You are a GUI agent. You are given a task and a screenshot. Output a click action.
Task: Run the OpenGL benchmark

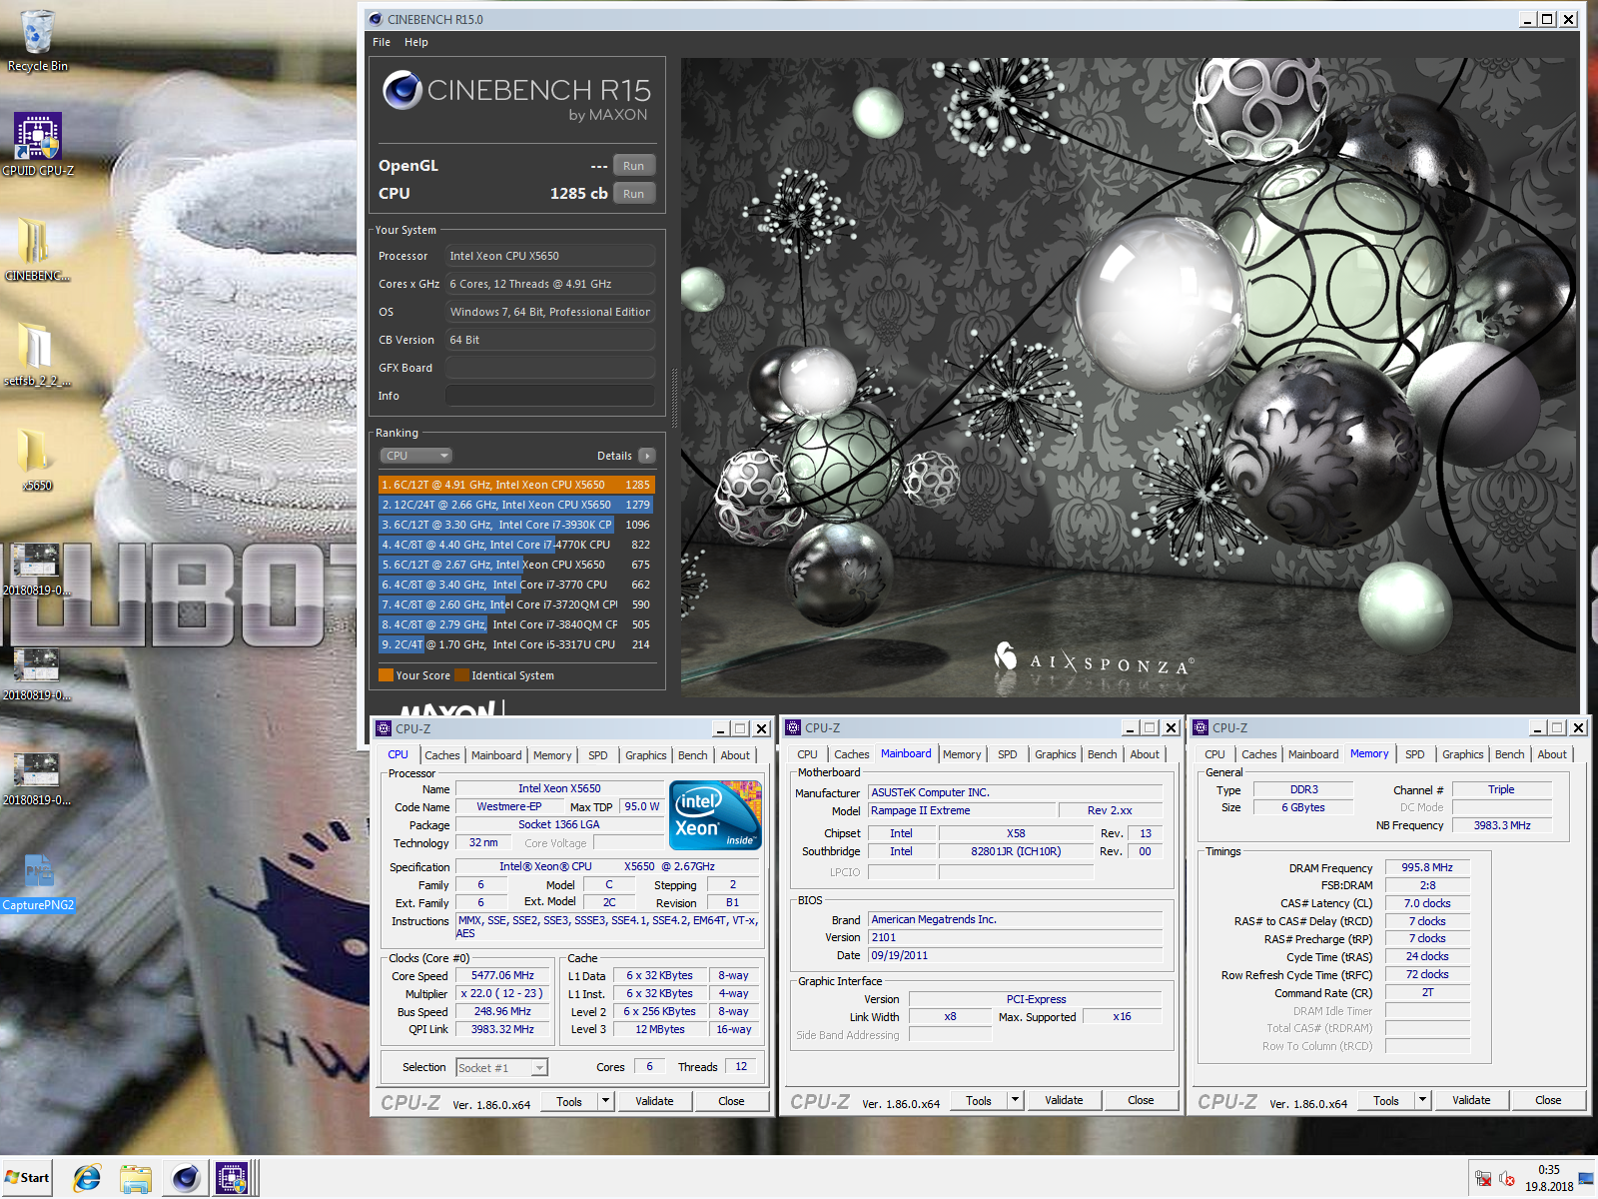click(634, 166)
